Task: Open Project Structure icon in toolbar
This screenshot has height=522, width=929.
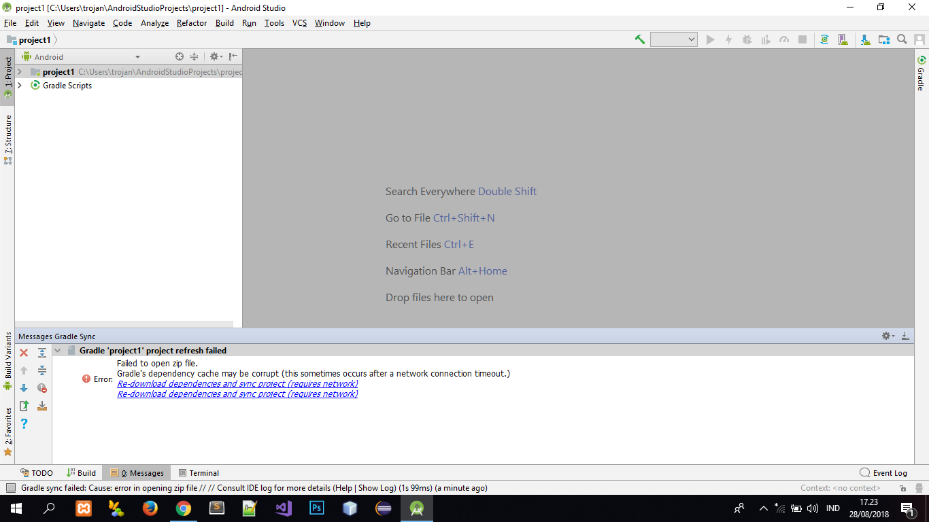Action: click(883, 39)
